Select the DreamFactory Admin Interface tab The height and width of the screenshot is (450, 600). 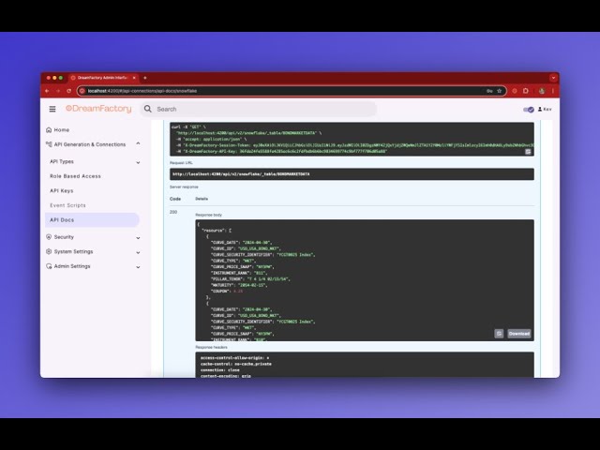102,78
